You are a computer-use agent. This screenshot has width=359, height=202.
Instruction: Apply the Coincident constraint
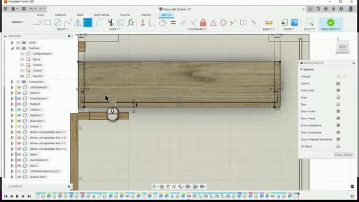(153, 22)
